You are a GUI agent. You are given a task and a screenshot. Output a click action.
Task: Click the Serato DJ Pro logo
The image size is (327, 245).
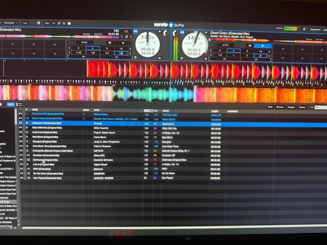169,25
